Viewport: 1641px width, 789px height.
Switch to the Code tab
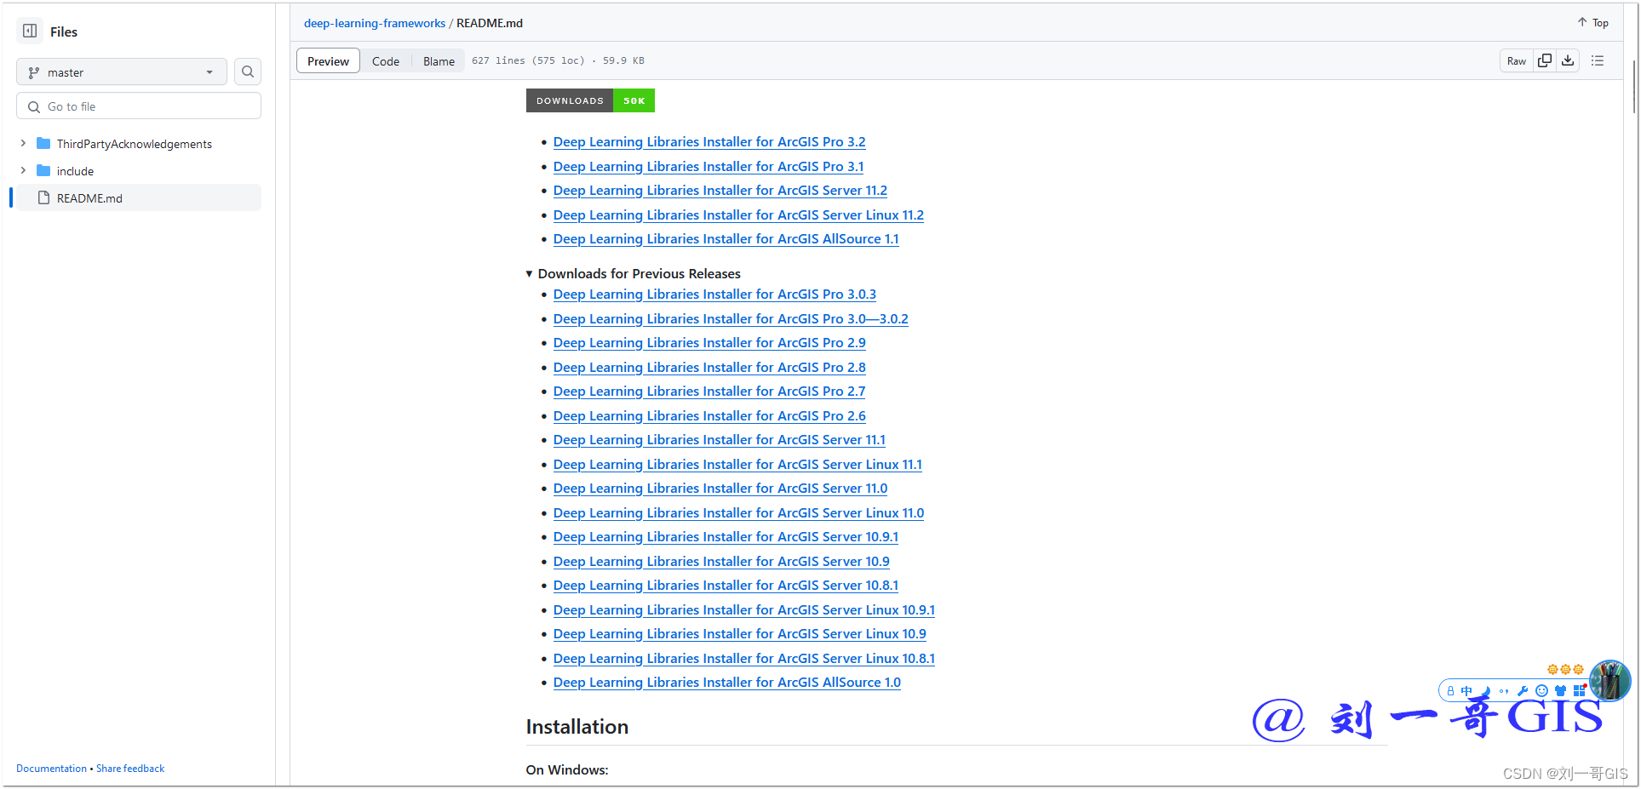tap(386, 61)
